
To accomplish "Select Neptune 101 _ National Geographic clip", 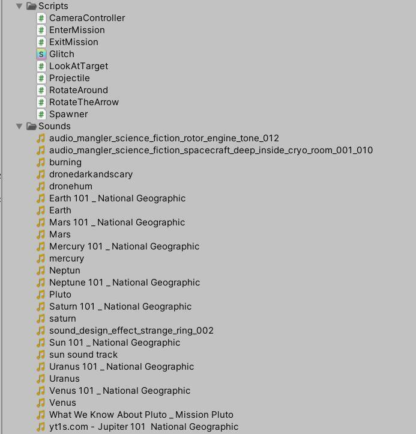I will (x=125, y=283).
